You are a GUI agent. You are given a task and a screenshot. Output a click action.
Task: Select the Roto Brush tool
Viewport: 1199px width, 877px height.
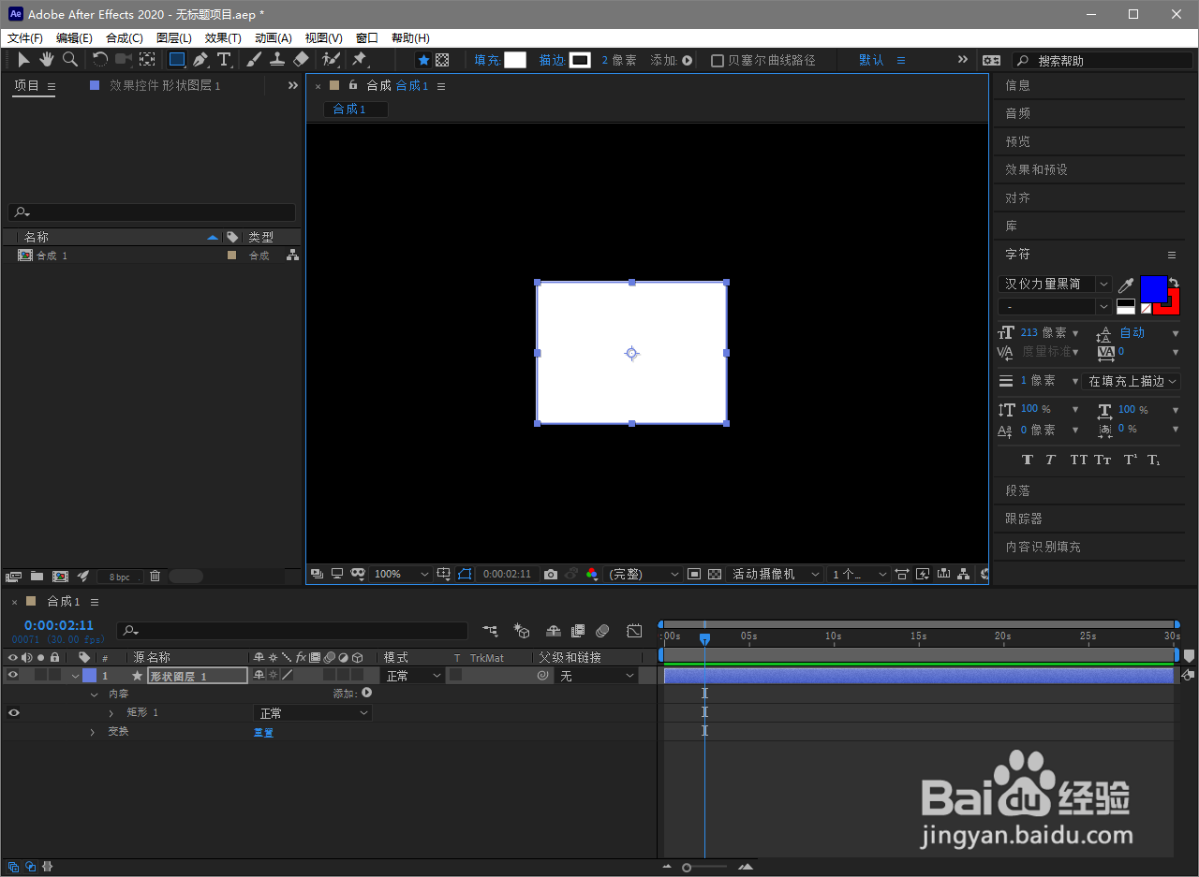pyautogui.click(x=331, y=60)
